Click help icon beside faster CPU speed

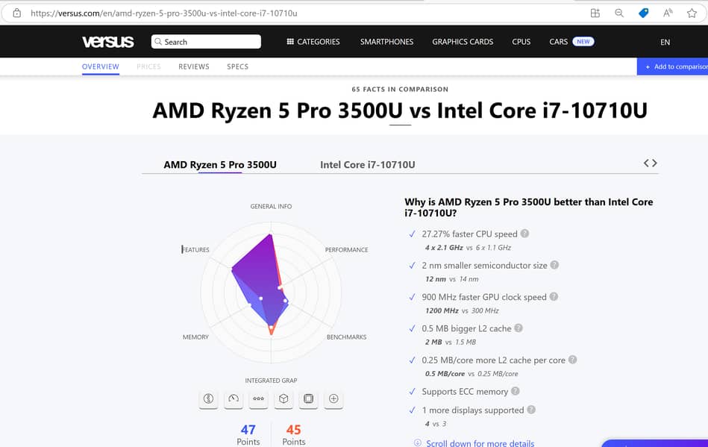pyautogui.click(x=524, y=234)
